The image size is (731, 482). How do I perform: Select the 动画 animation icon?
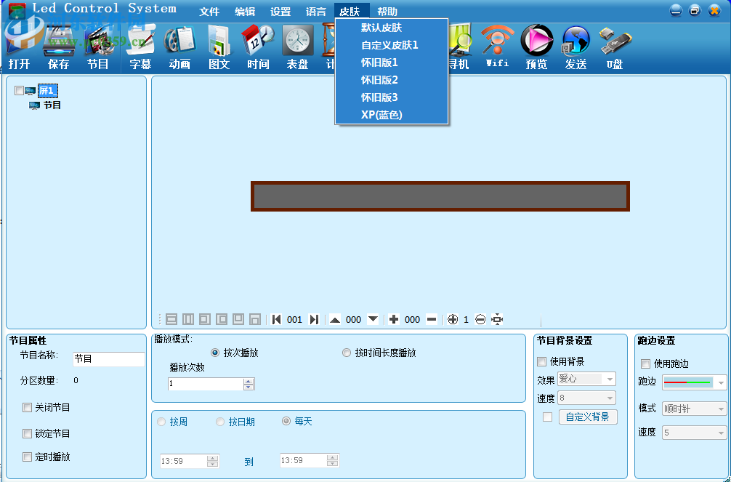point(180,47)
